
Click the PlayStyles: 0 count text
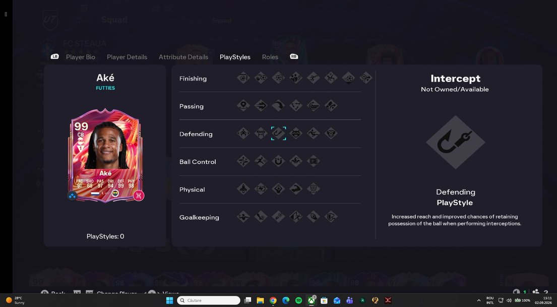tap(105, 236)
